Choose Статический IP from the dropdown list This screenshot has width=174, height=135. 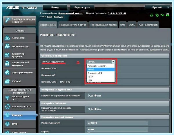(101, 73)
